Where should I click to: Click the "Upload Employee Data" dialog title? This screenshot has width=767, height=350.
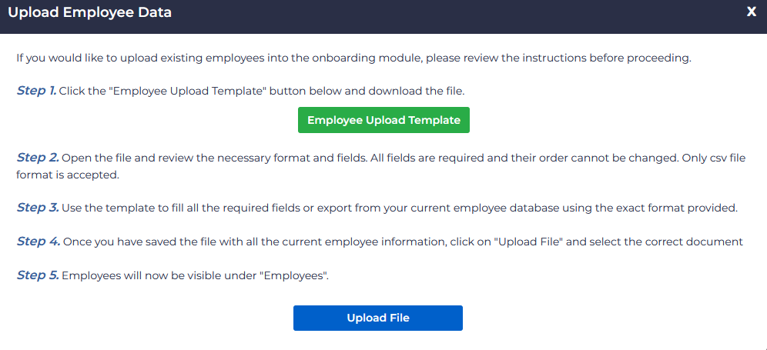[90, 12]
